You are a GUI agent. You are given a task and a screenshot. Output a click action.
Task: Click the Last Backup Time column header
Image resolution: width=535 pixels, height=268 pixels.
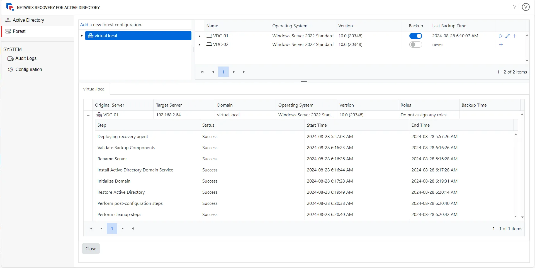tap(463, 26)
